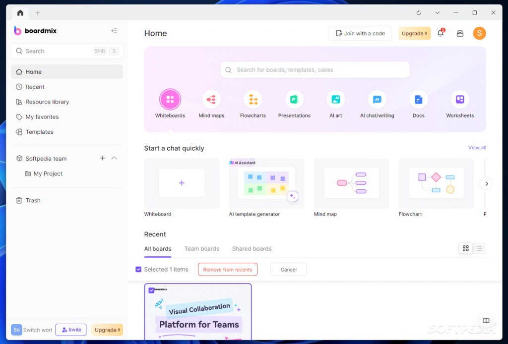
Task: Switch to list view layout
Action: pos(479,248)
